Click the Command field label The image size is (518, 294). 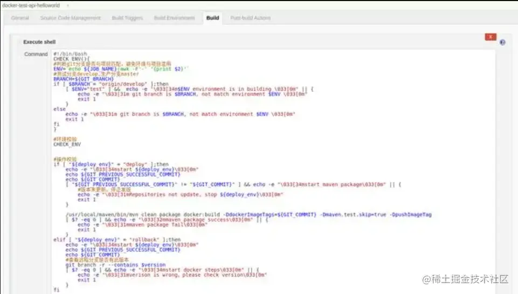pos(36,54)
